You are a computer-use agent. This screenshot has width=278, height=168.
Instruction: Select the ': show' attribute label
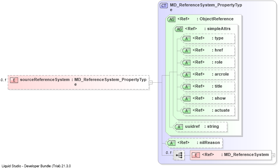coord(219,98)
